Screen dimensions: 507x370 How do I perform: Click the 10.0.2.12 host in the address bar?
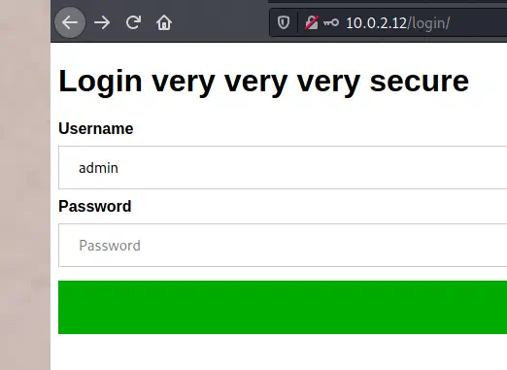(376, 23)
